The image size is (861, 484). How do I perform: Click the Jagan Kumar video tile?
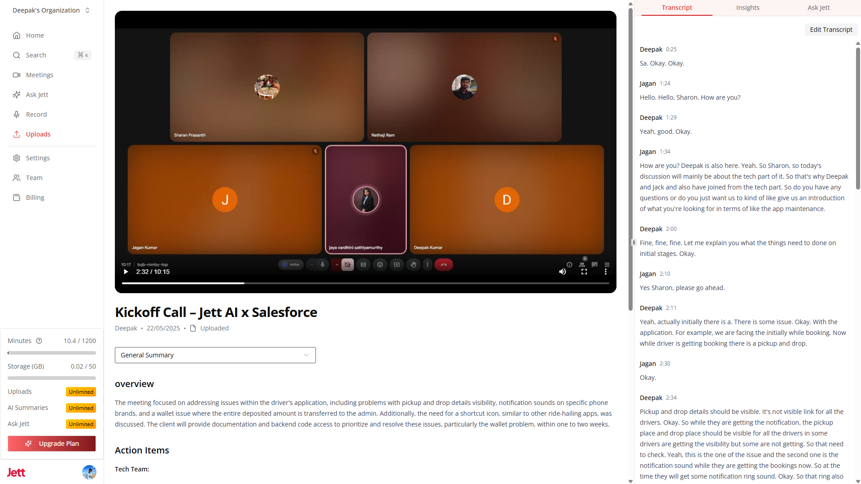coord(225,199)
